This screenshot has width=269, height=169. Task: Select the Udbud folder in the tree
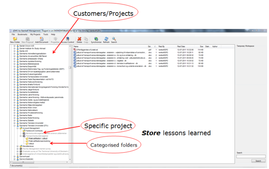(32, 143)
